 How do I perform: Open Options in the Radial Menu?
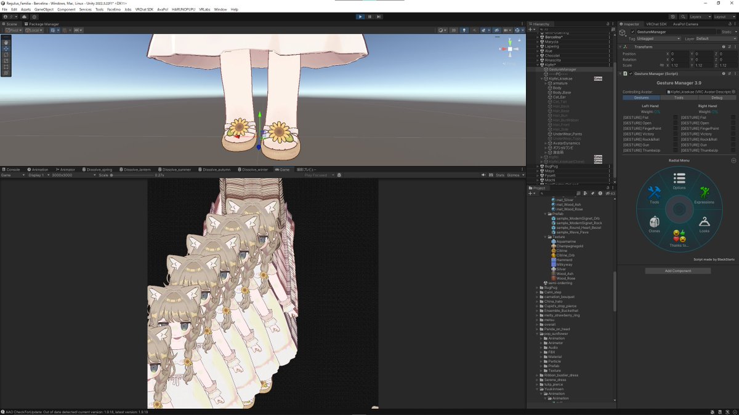679,181
